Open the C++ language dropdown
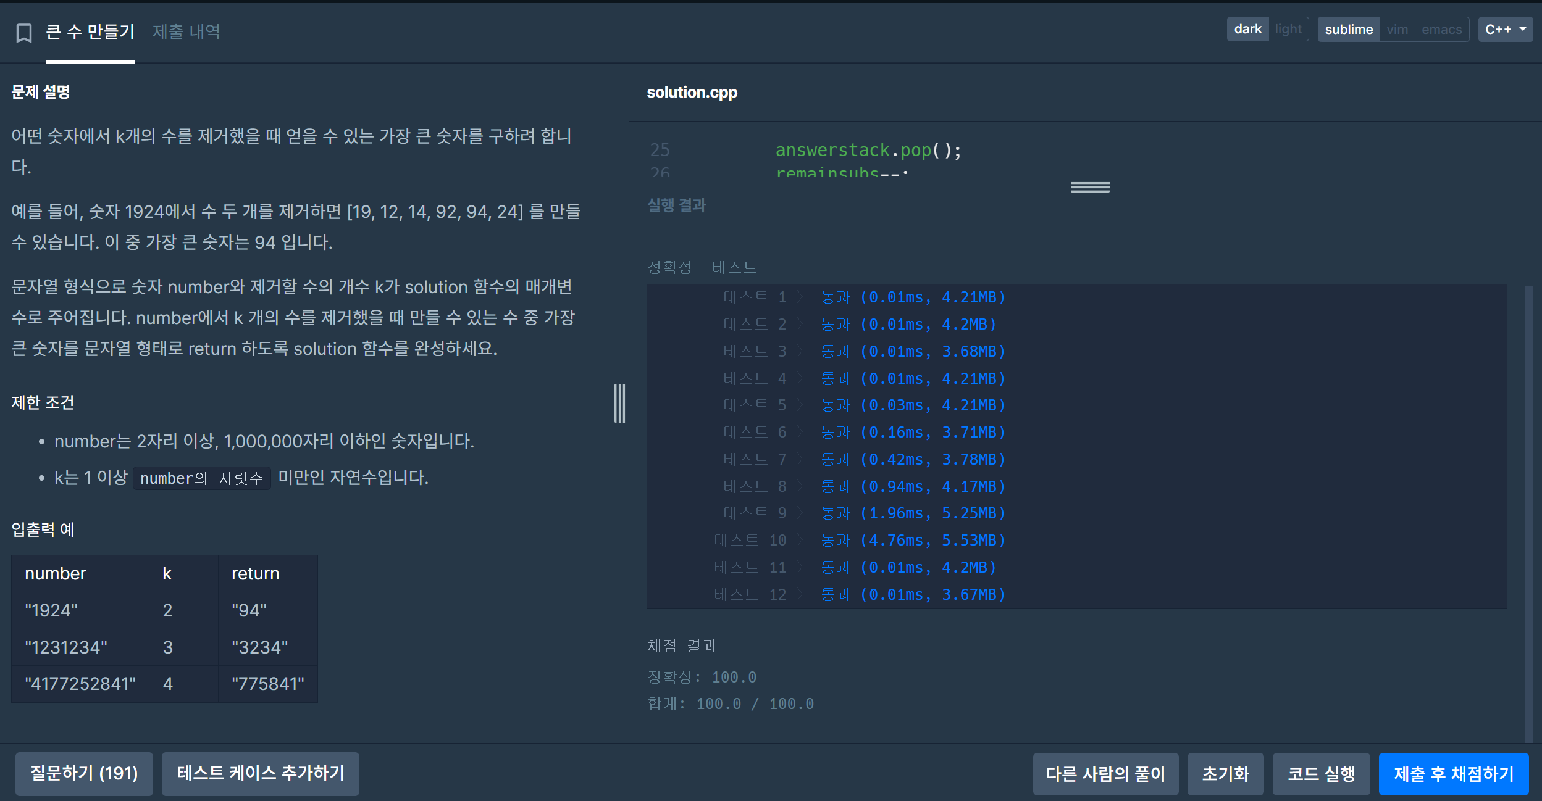The height and width of the screenshot is (801, 1542). click(1504, 30)
